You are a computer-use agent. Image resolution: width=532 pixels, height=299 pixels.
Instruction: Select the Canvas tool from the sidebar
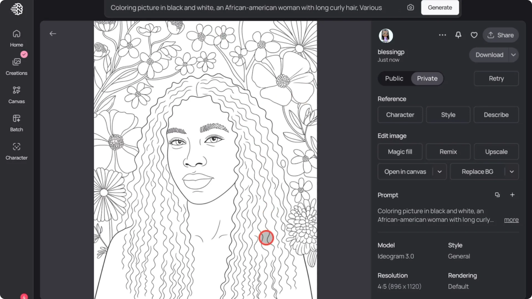tap(16, 94)
